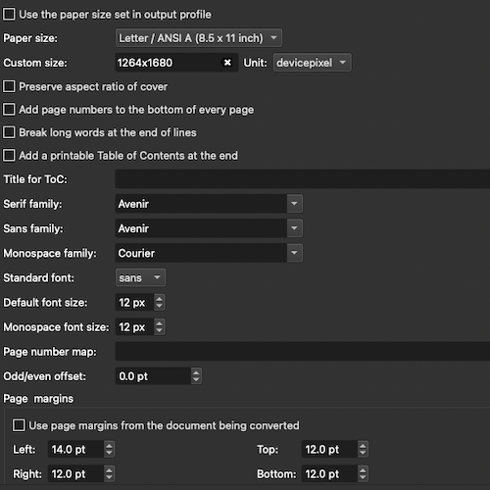Open the Standard font dropdown showing sans
Screen dimensions: 490x490
(x=140, y=277)
